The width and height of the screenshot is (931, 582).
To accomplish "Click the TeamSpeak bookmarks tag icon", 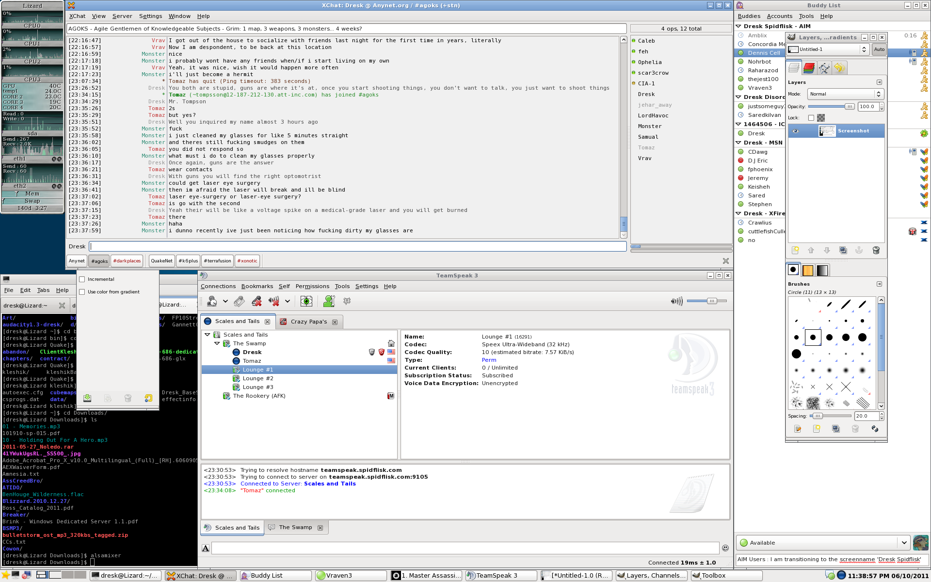I will [x=239, y=301].
